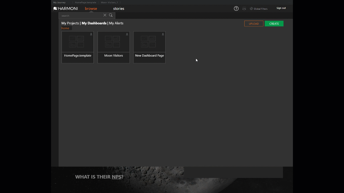The height and width of the screenshot is (193, 344).
Task: Select My Journey tab in top strip
Action: [x=59, y=2]
